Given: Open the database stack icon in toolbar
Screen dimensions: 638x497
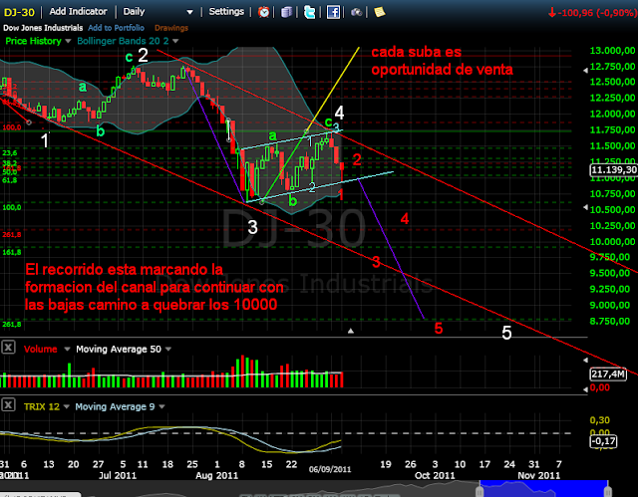Looking at the screenshot, I should point(286,12).
